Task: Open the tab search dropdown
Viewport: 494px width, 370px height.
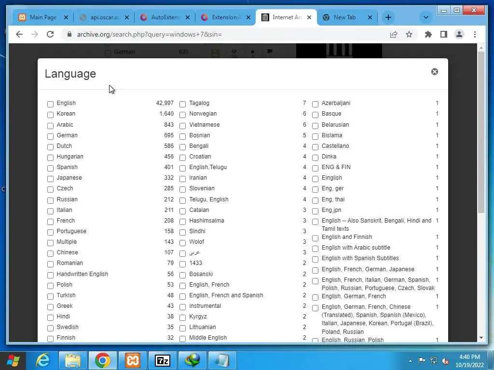Action: pyautogui.click(x=425, y=17)
